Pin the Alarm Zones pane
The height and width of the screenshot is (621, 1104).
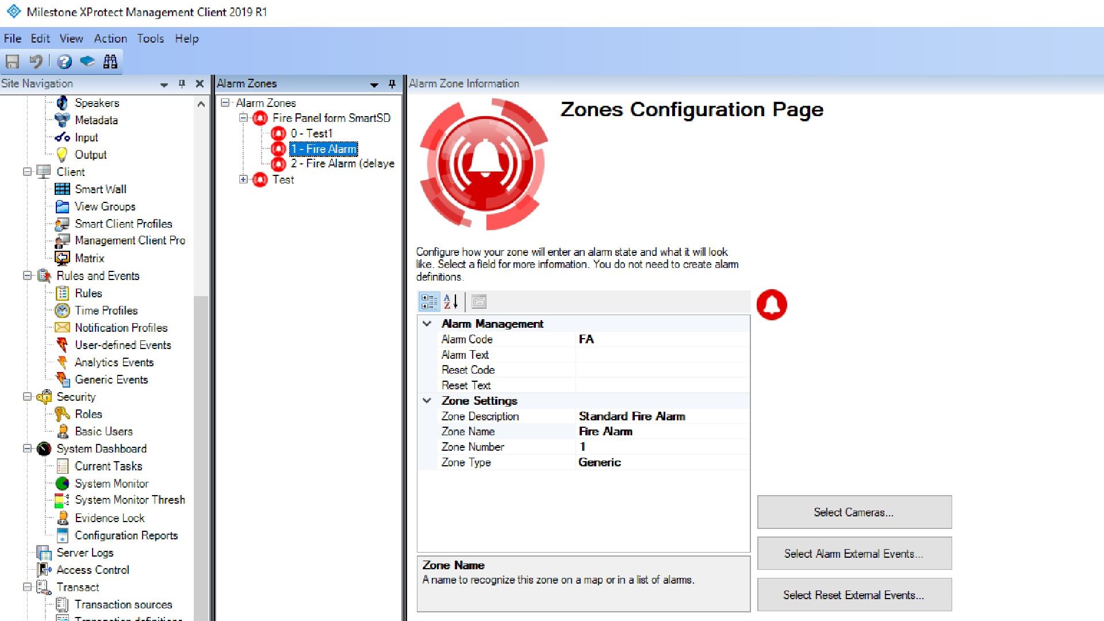[x=392, y=84]
